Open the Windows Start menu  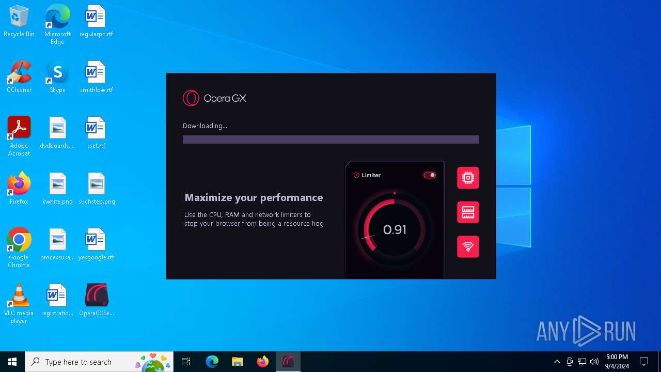click(x=12, y=362)
